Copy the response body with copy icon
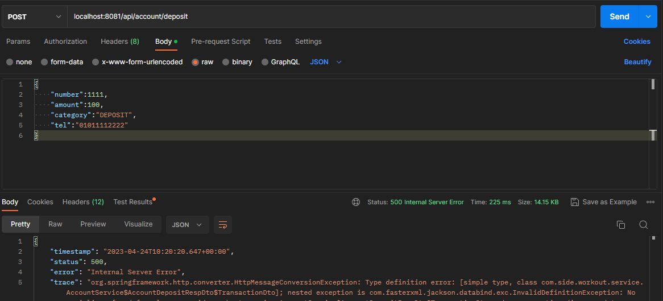The image size is (663, 301). 621,225
